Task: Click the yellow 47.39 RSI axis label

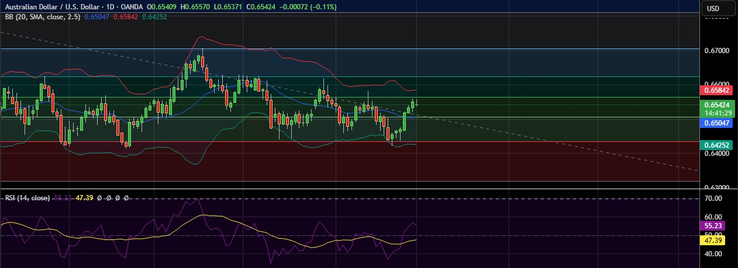Action: coord(712,239)
